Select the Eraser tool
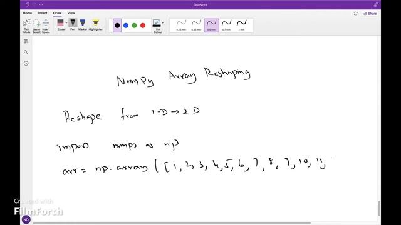The width and height of the screenshot is (401, 225). tap(61, 25)
